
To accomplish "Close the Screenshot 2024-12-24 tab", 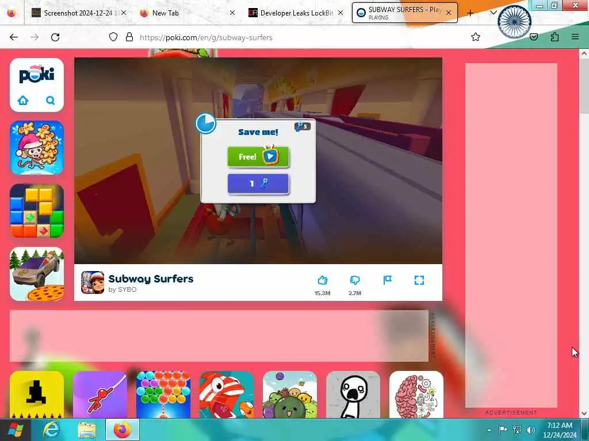I will click(124, 13).
